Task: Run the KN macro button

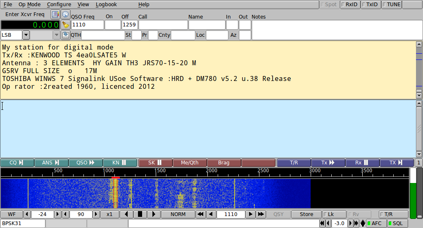Action: pos(120,163)
